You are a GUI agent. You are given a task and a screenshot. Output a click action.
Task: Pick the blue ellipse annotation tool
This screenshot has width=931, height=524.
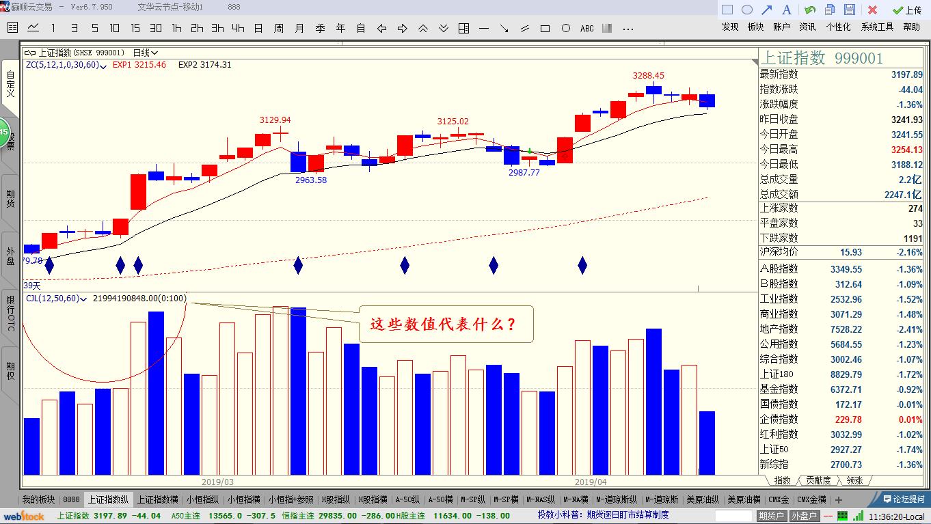click(747, 10)
